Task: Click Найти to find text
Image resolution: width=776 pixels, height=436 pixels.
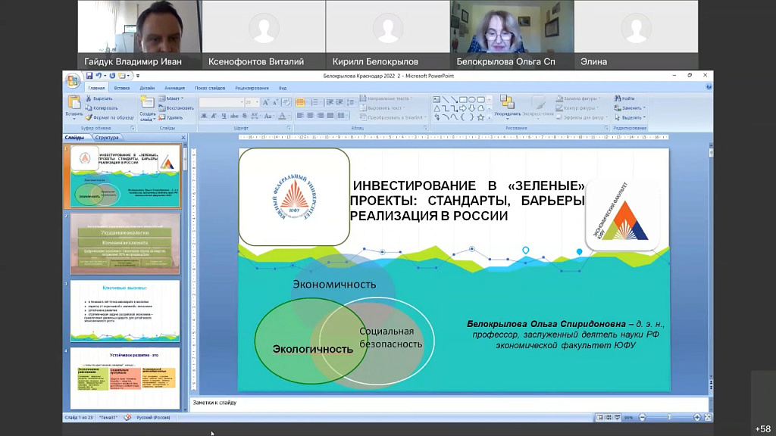Action: 624,98
